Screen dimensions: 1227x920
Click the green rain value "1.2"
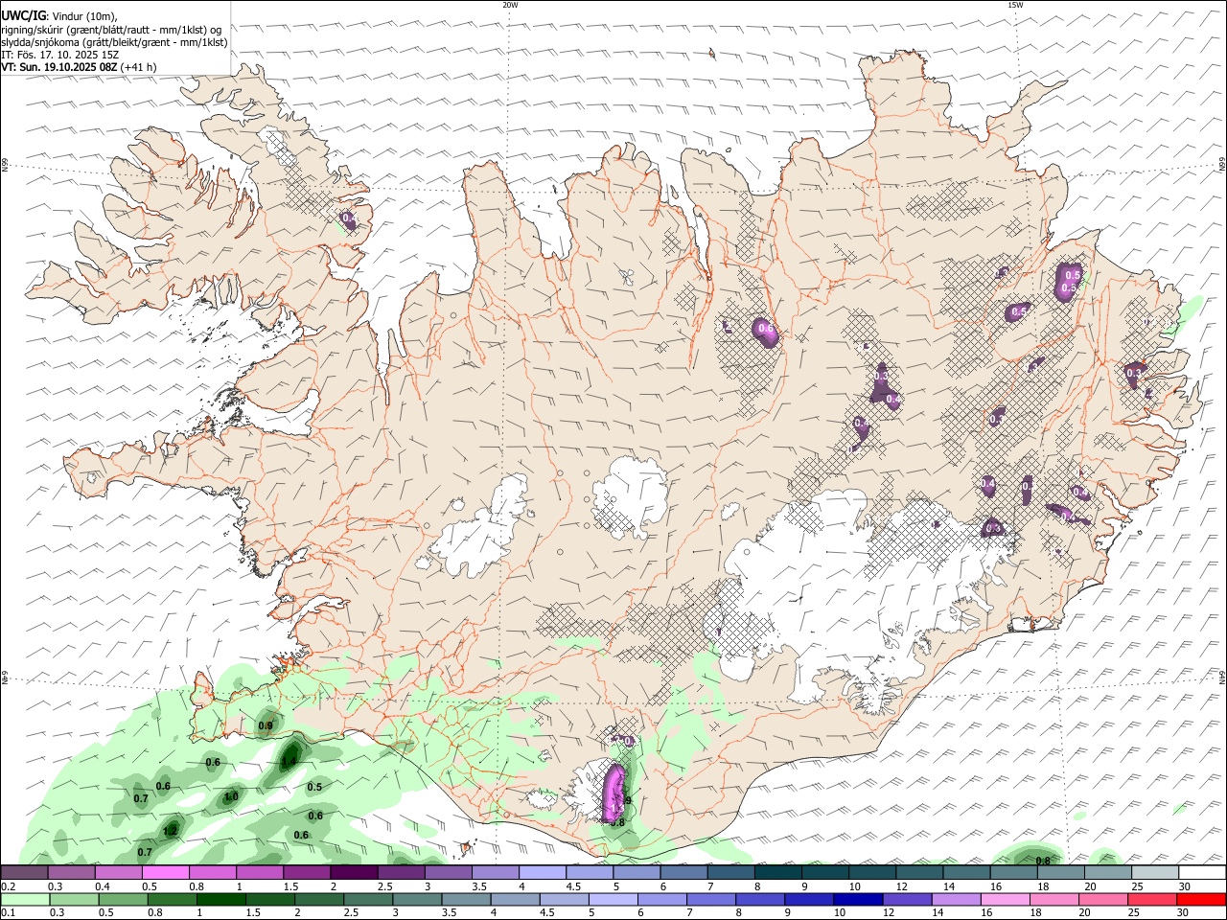pos(171,831)
